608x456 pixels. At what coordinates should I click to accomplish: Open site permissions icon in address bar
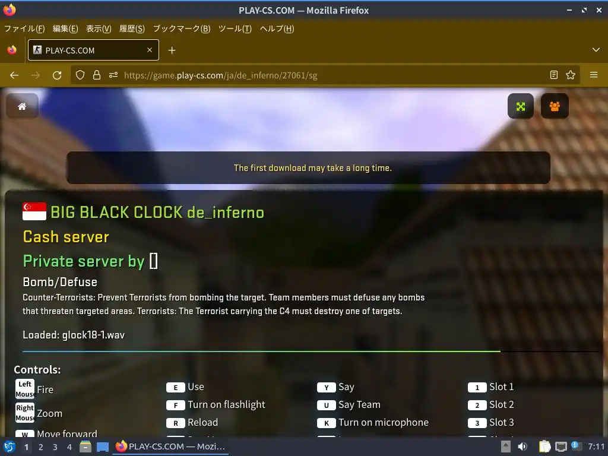(x=113, y=75)
